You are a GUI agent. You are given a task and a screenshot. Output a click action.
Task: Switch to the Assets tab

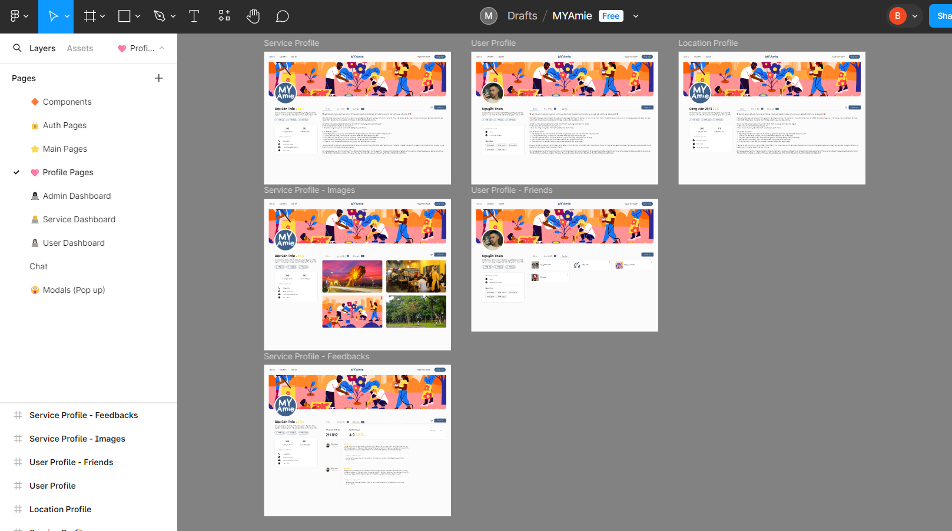(x=80, y=48)
